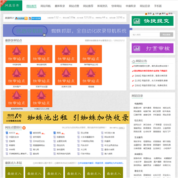Open 114联网址导航 in the ranking list
178x178 pixels.
click(87, 141)
